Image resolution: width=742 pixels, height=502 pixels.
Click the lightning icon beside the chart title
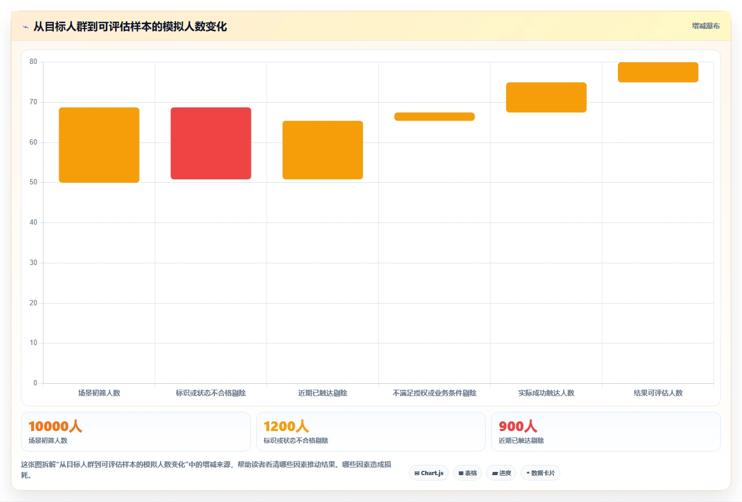click(25, 27)
